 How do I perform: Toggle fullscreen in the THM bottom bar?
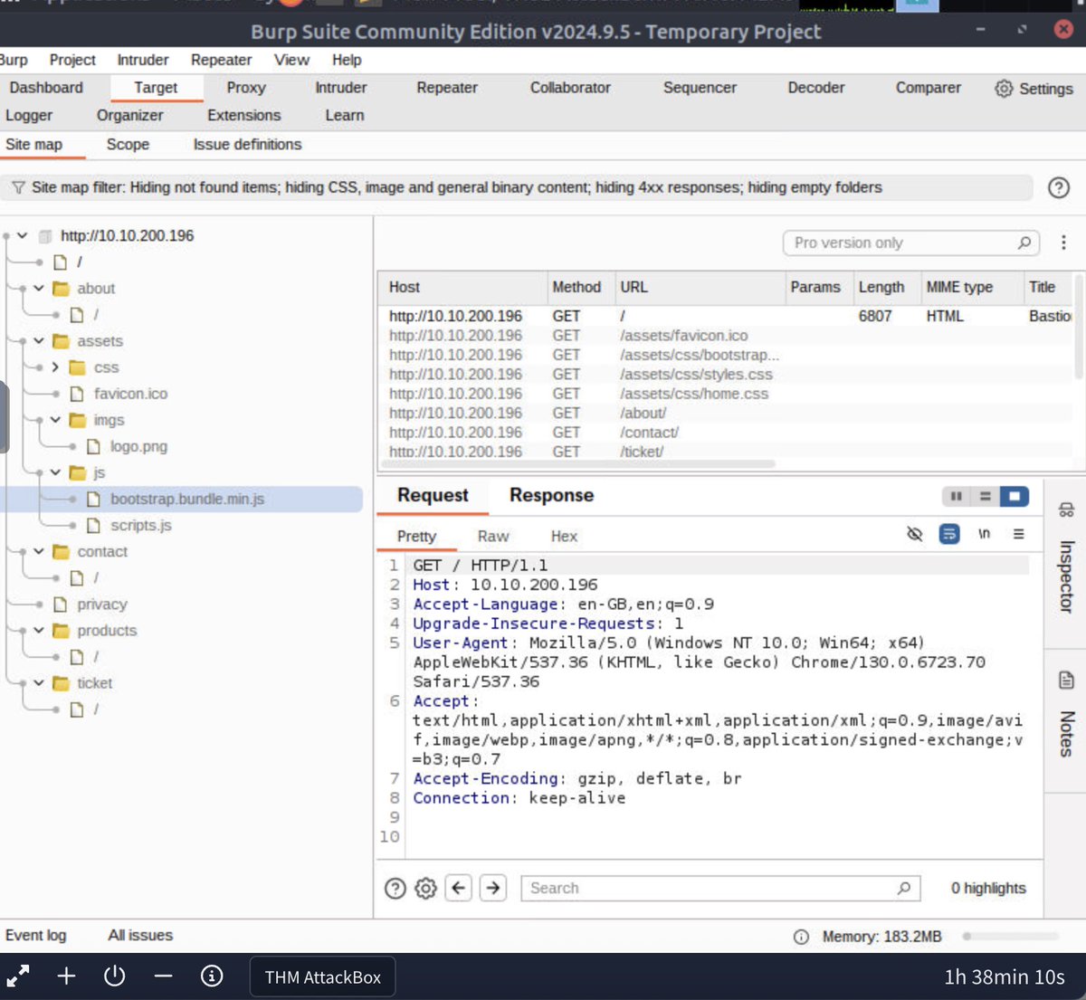pos(18,976)
